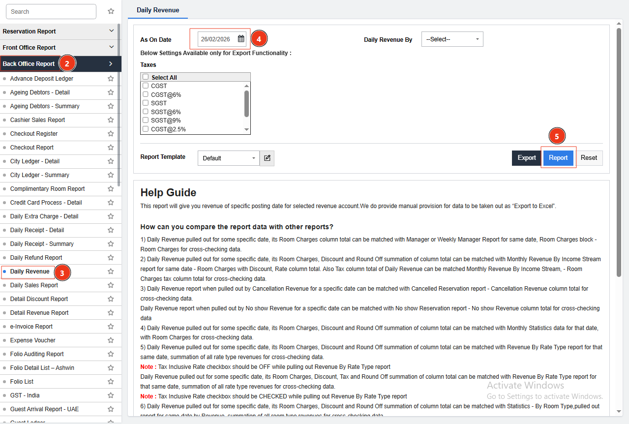Image resolution: width=629 pixels, height=424 pixels.
Task: Open the Daily Sales Report link
Action: [x=34, y=285]
